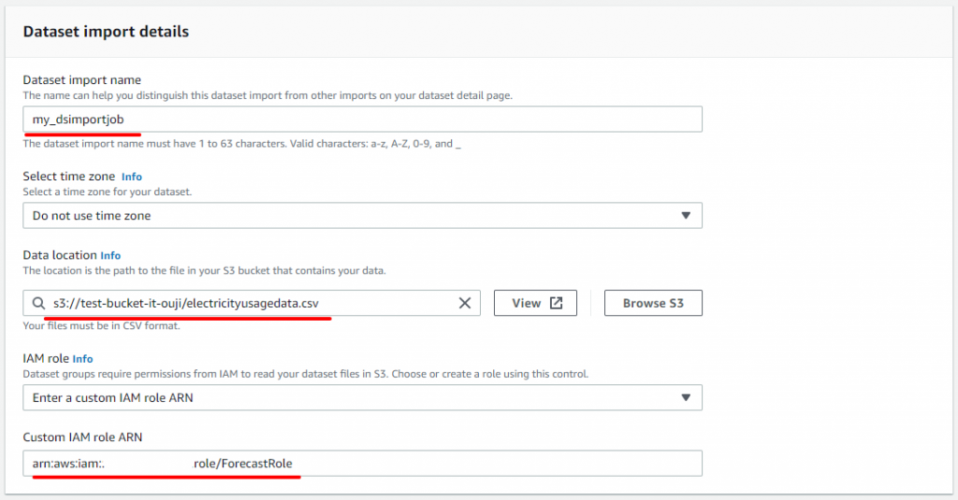Click the search magnifier icon in Data location

click(x=38, y=304)
